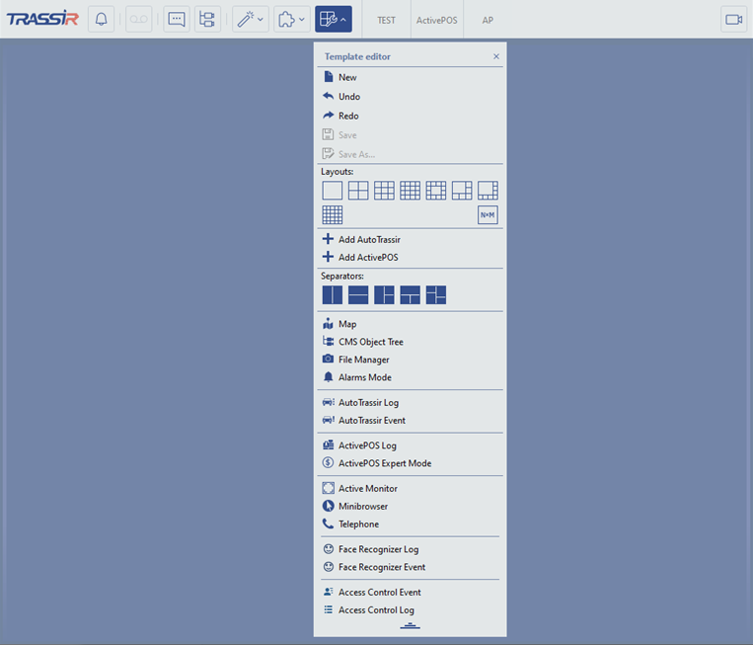This screenshot has width=753, height=645.
Task: Open the operator comment message icon
Action: pos(177,20)
